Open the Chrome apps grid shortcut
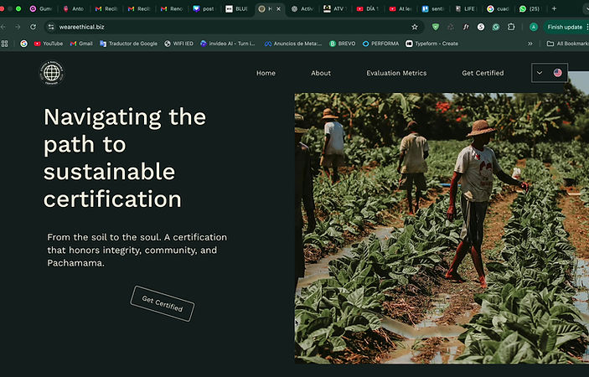Viewport: 589px width, 377px height. click(x=4, y=44)
